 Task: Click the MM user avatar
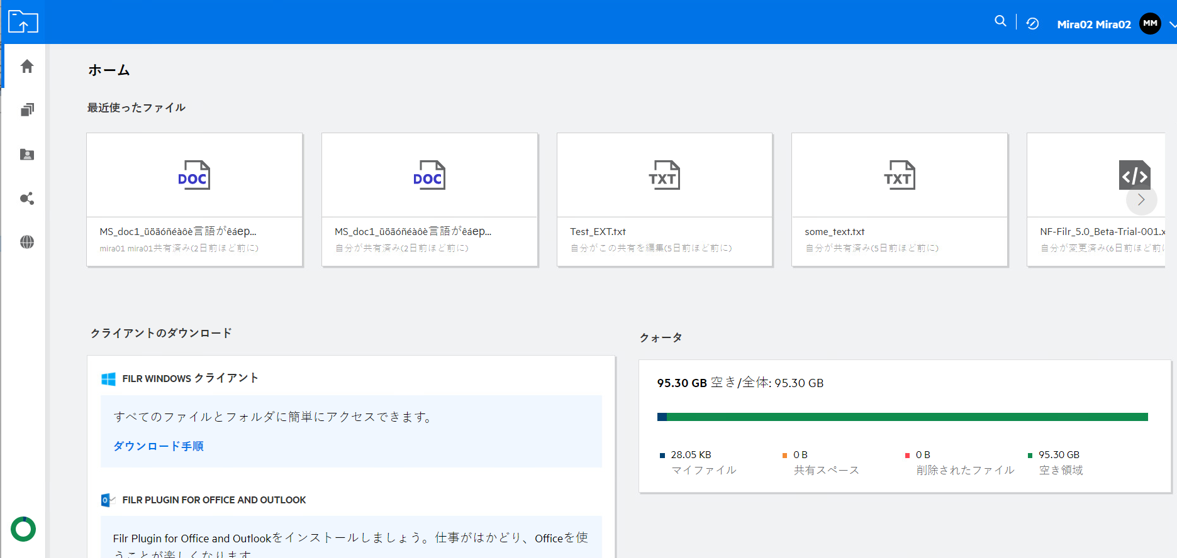(1150, 24)
